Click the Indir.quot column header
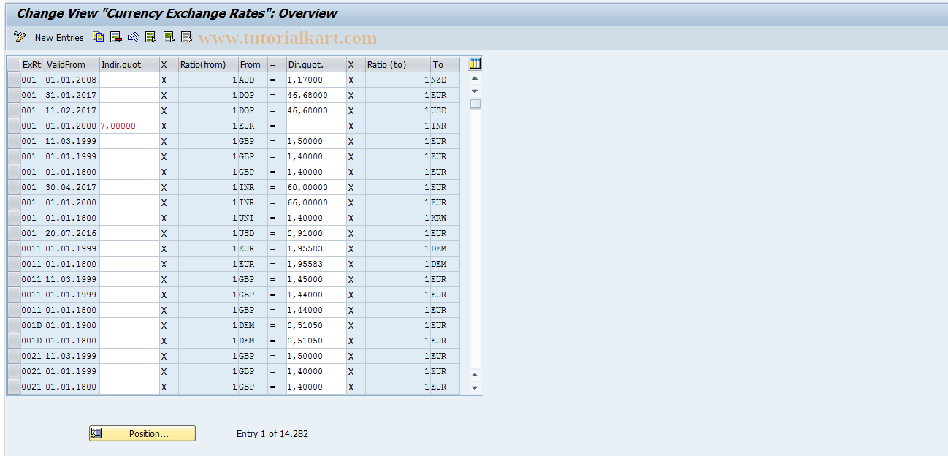Screen dimensions: 948x456 pyautogui.click(x=129, y=64)
